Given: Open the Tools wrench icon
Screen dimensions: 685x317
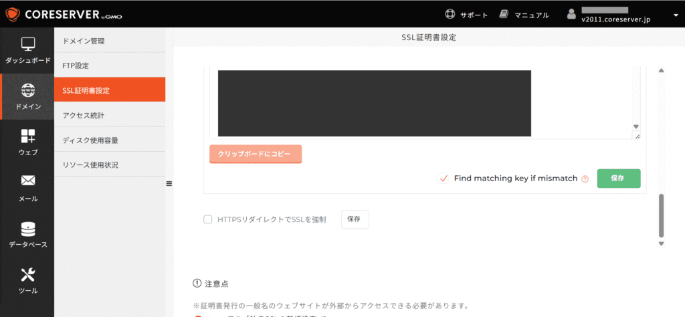Looking at the screenshot, I should (28, 275).
